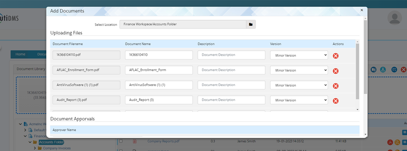Image resolution: width=407 pixels, height=151 pixels.
Task: Expand the Default workspace tree node
Action: [25, 130]
